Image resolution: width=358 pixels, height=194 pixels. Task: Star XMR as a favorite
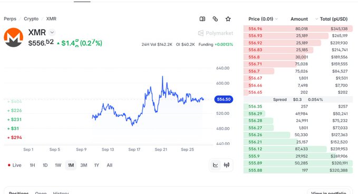(228, 19)
